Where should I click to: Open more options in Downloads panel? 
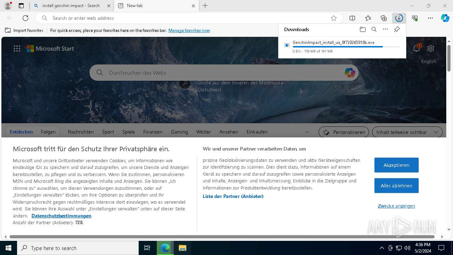385,29
